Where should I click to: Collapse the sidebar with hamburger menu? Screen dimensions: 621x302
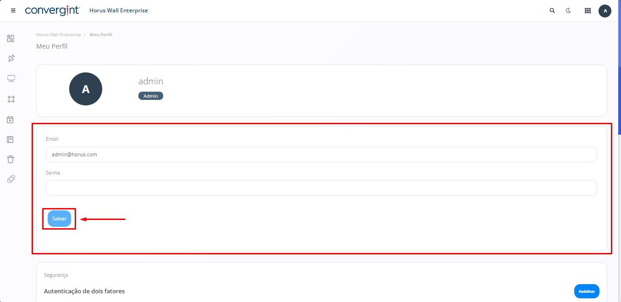coord(13,11)
